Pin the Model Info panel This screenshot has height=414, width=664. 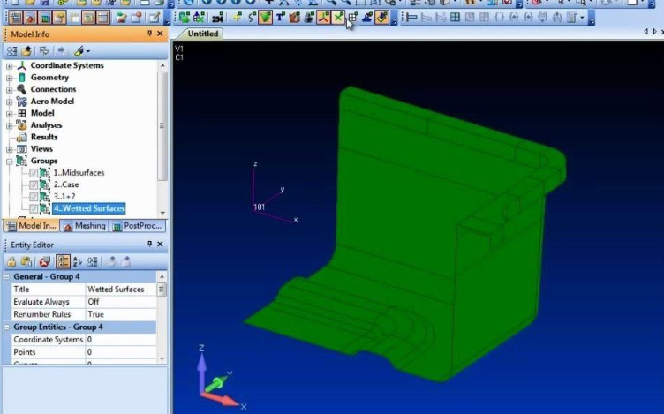click(x=149, y=34)
